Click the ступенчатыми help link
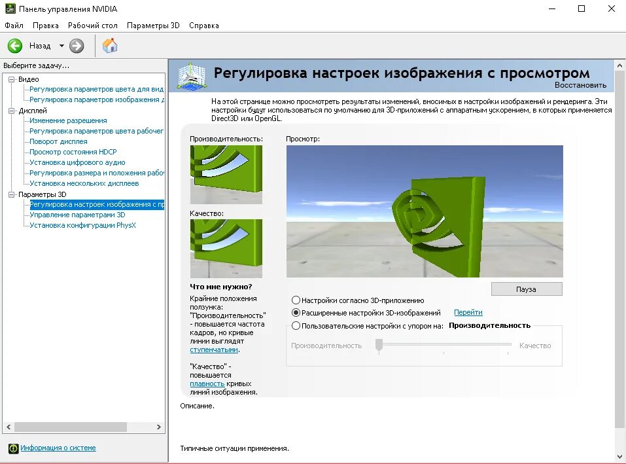Screen dimensions: 626x464 (x=214, y=349)
